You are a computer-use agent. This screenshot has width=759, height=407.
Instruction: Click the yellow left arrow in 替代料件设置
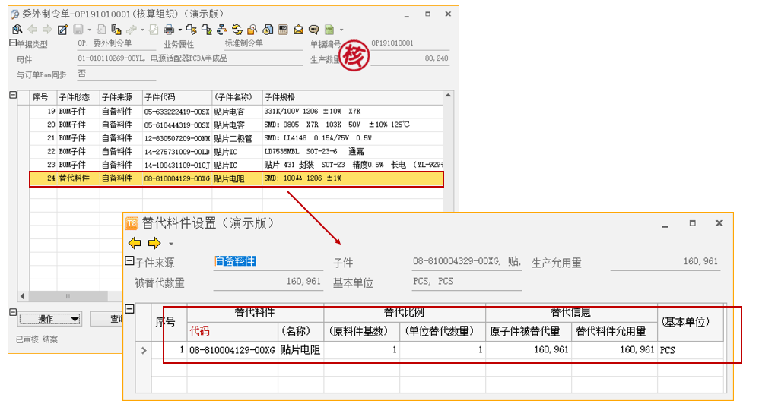click(x=135, y=243)
